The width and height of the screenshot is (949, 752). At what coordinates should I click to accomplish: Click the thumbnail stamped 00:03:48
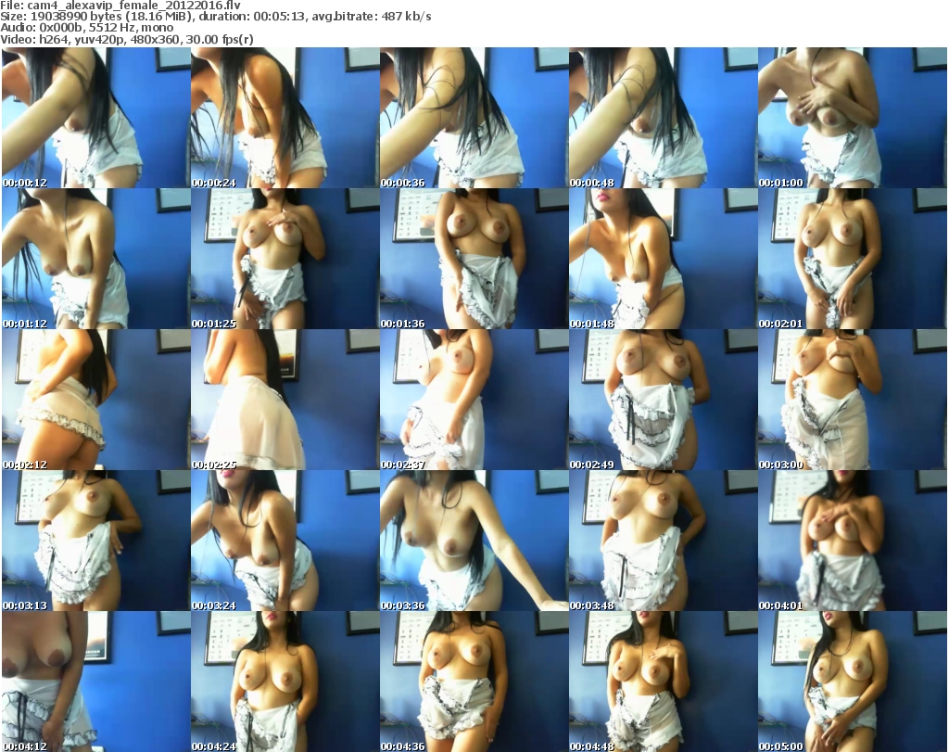663,541
